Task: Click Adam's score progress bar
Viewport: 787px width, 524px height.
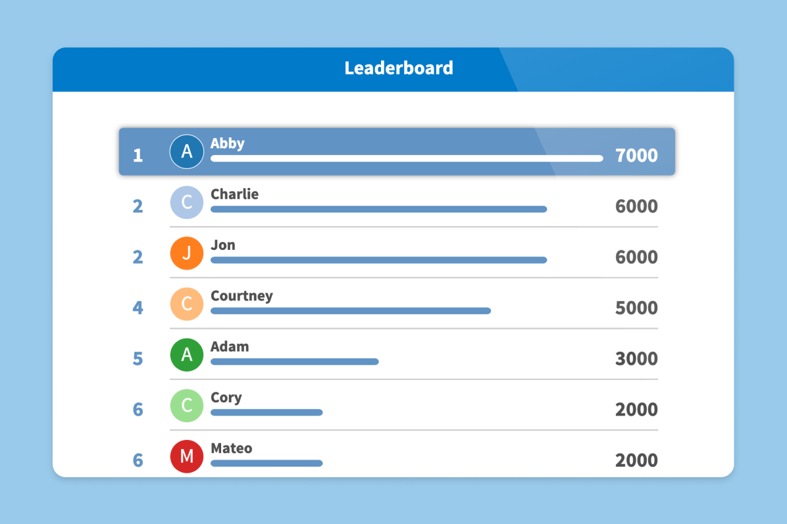Action: coord(294,362)
